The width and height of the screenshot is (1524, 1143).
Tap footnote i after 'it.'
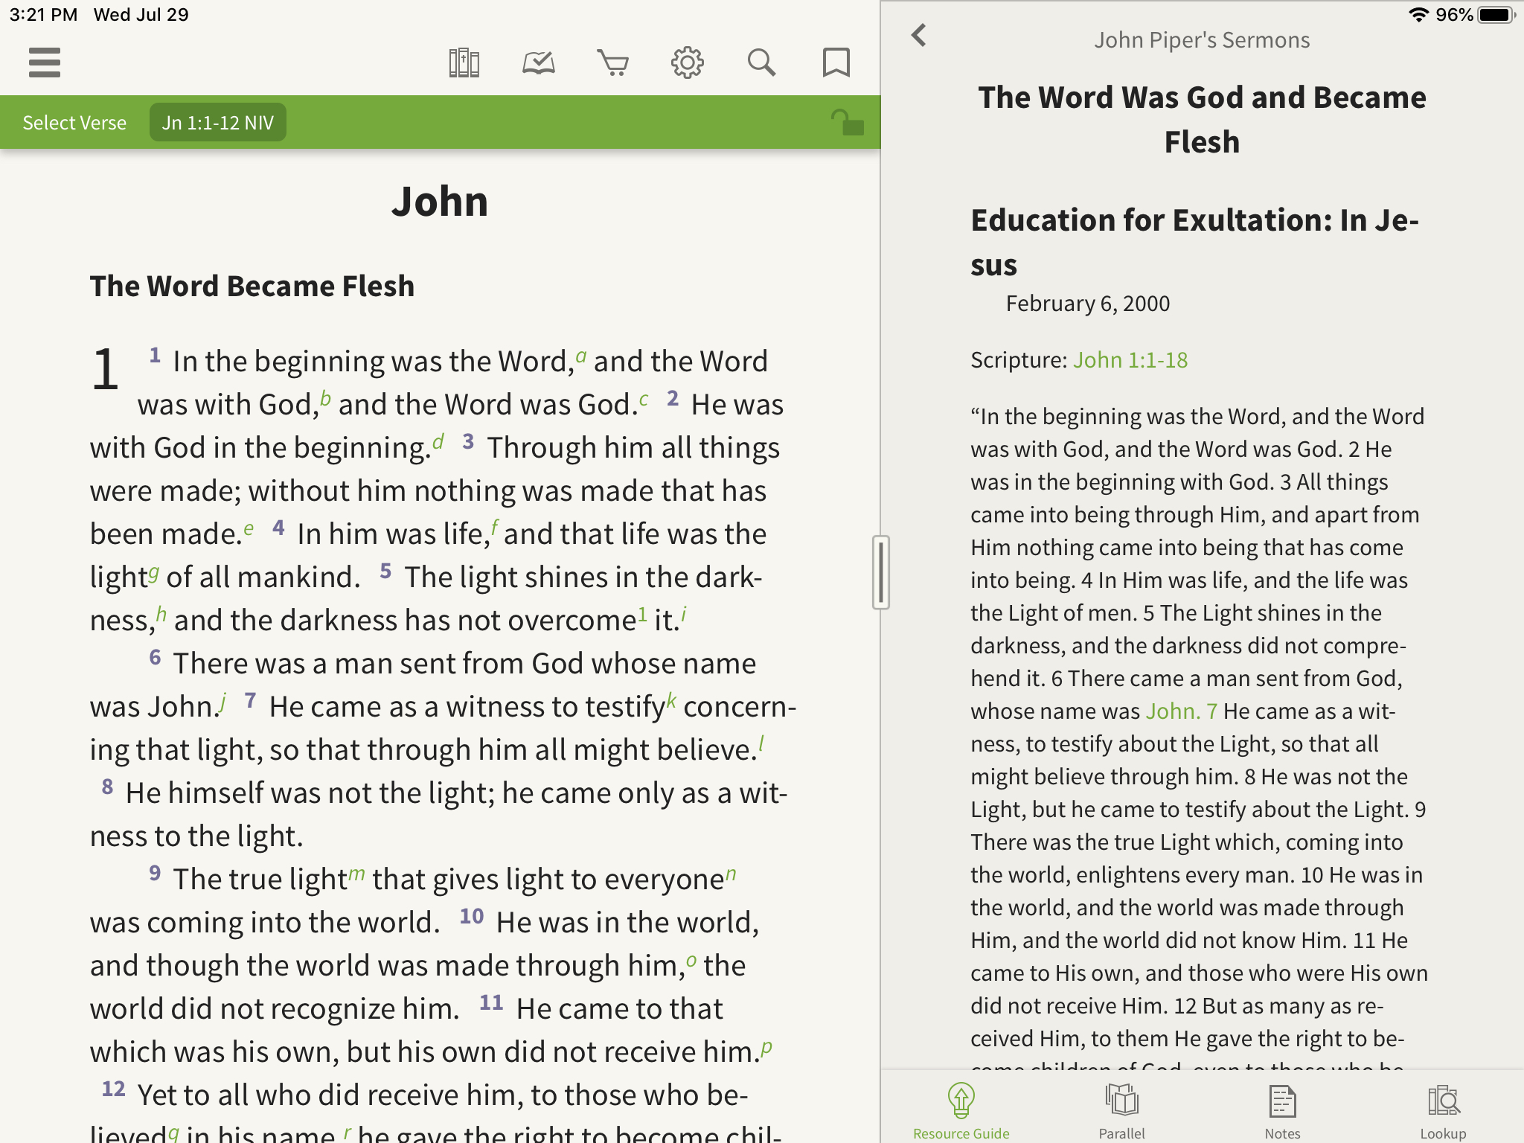click(684, 615)
